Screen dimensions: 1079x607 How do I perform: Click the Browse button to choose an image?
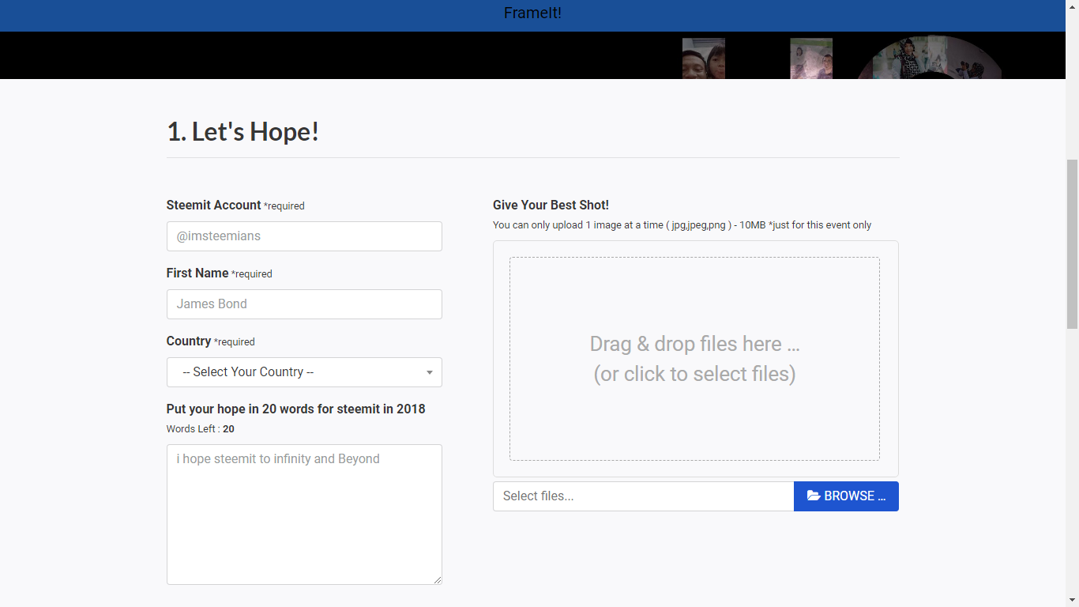tap(846, 496)
